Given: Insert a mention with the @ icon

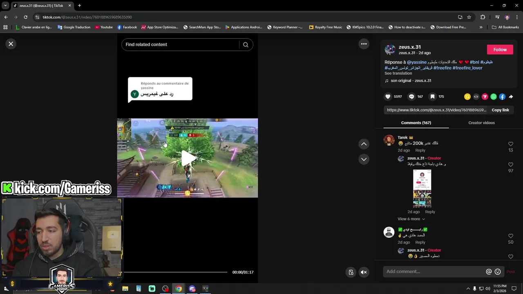Looking at the screenshot, I should [x=489, y=272].
